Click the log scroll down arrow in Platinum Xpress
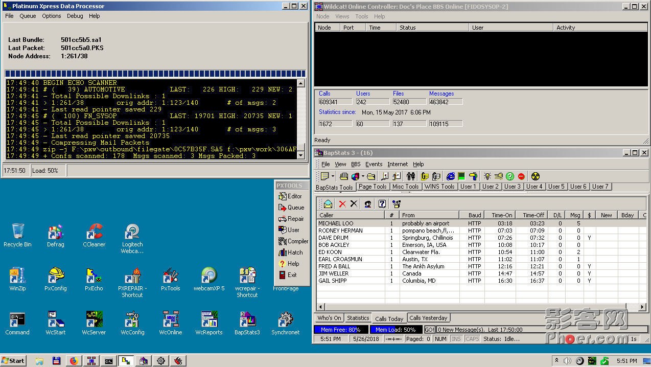This screenshot has height=367, width=651. [x=301, y=155]
